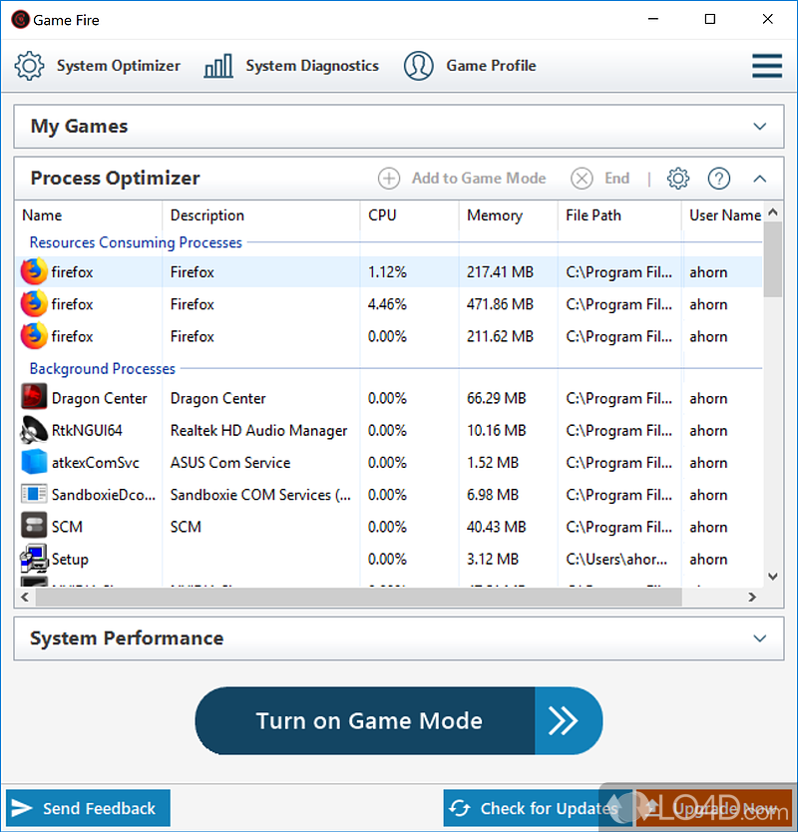Screen dimensions: 798x832
Task: Sort by Description column header
Action: [x=261, y=215]
